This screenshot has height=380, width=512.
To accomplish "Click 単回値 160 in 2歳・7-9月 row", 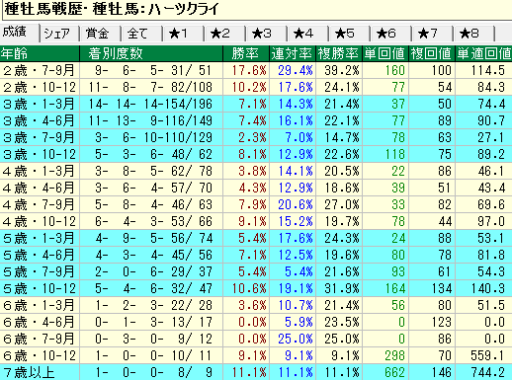I will click(x=385, y=70).
